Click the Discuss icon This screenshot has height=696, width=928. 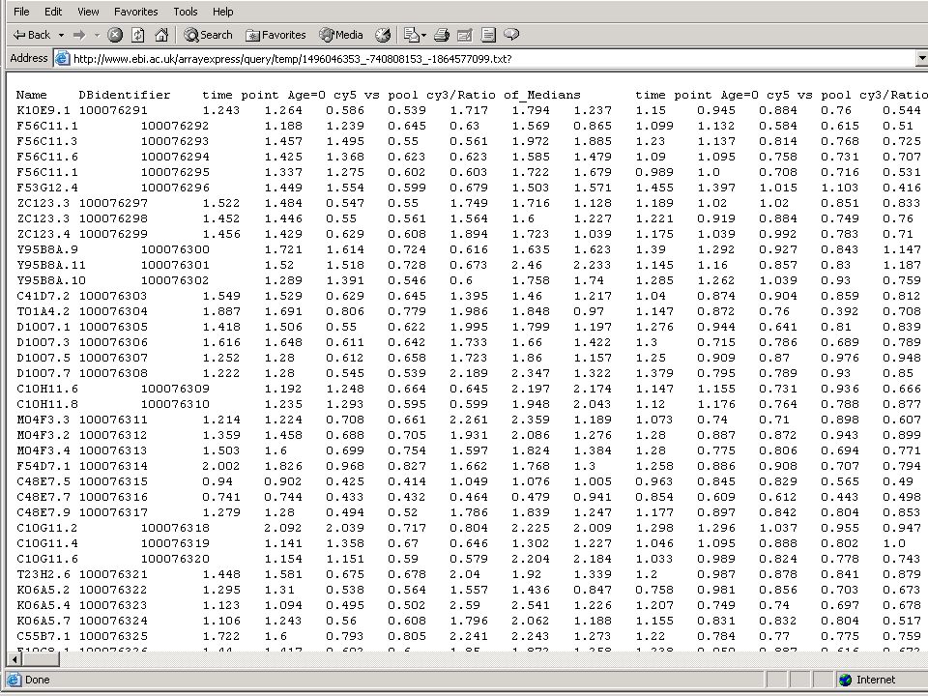tap(488, 36)
